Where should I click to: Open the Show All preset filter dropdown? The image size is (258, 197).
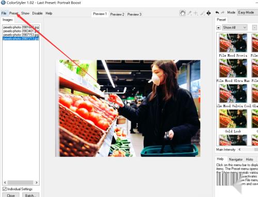point(235,27)
